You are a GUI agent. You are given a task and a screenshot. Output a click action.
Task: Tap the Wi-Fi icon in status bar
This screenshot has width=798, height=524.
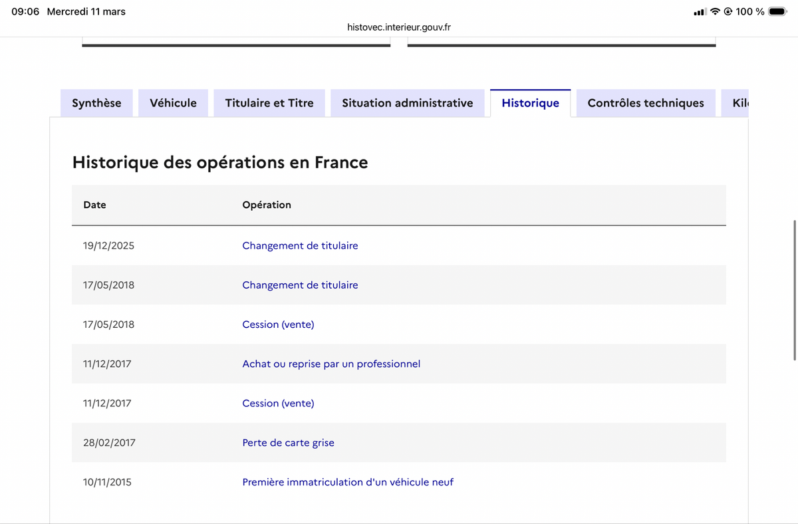(715, 11)
